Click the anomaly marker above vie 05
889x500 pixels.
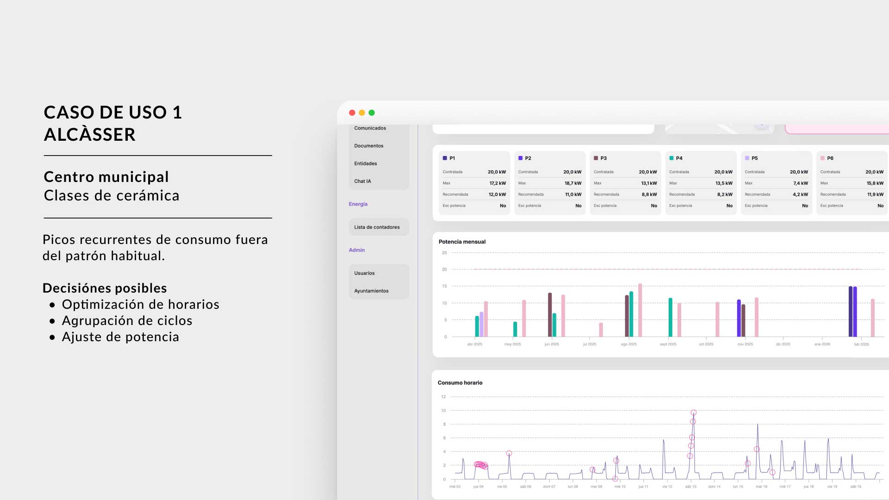tap(509, 453)
